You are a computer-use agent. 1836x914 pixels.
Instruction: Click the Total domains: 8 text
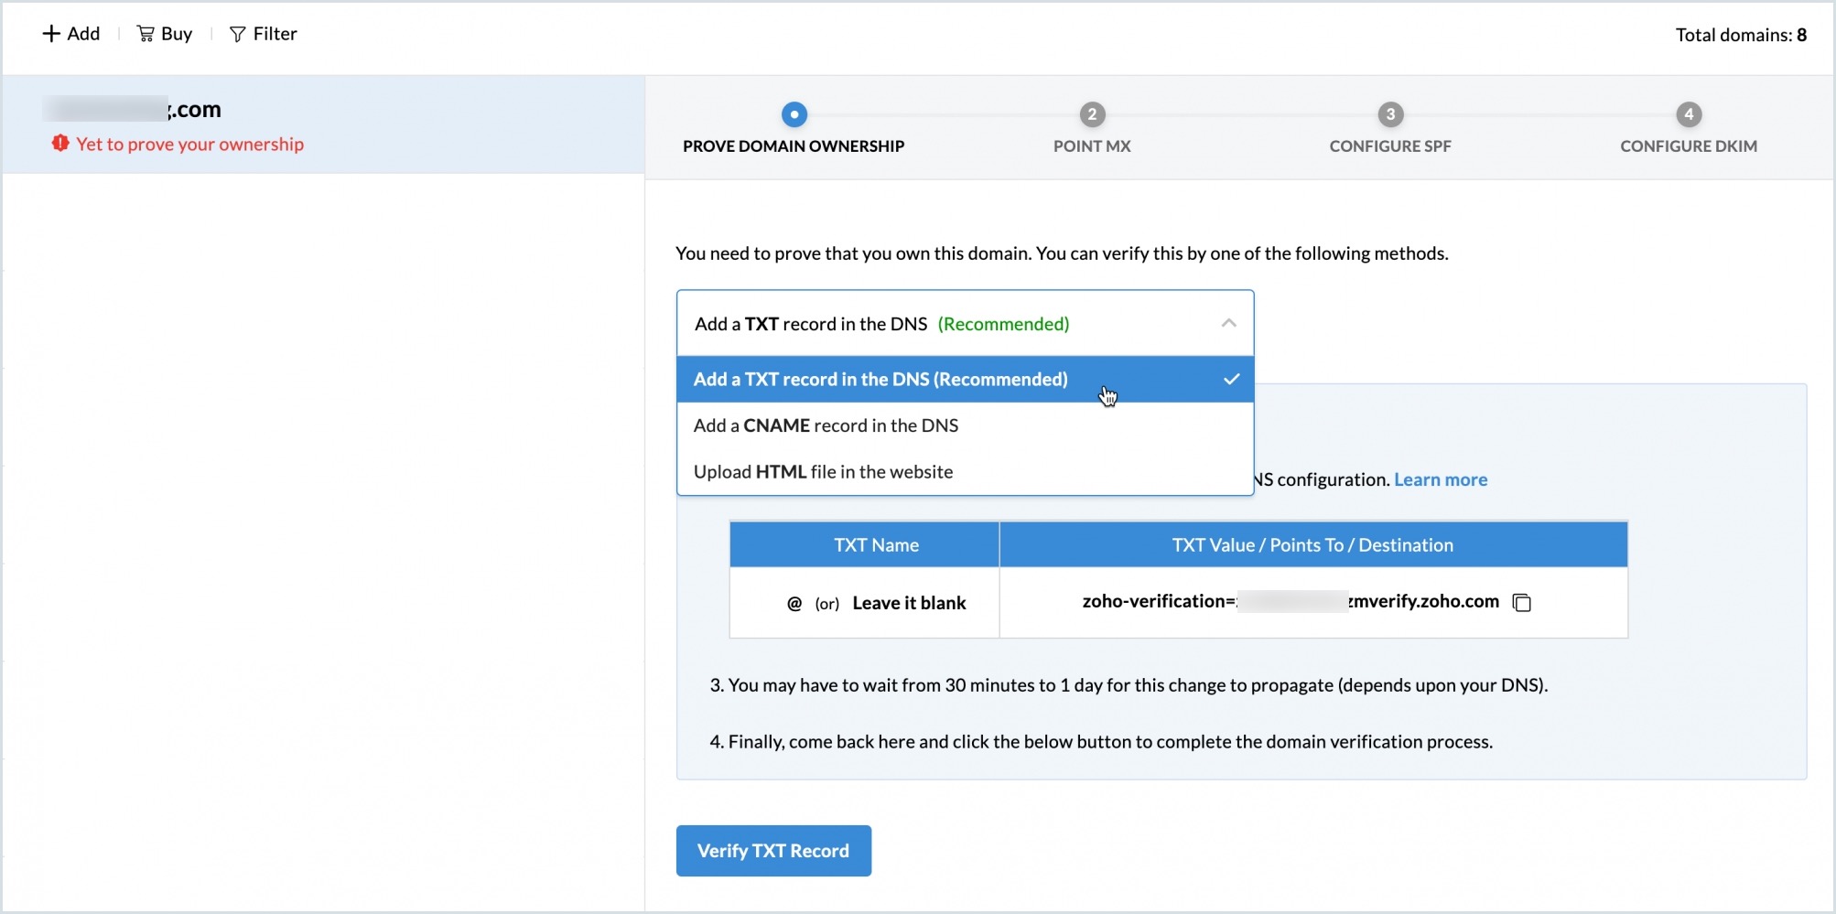1741,35
